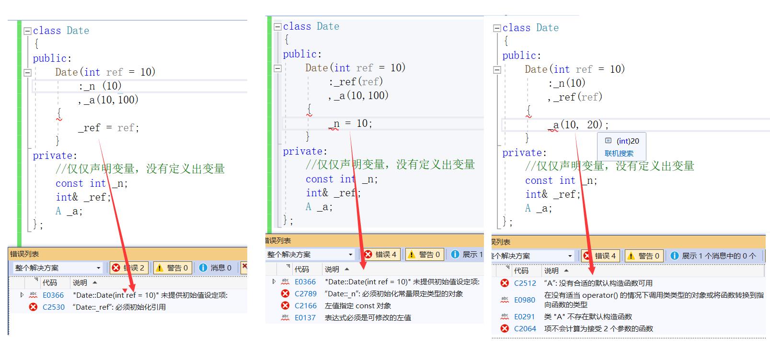The height and width of the screenshot is (348, 770).
Task: Open error code E0291 link
Action: pyautogui.click(x=525, y=316)
